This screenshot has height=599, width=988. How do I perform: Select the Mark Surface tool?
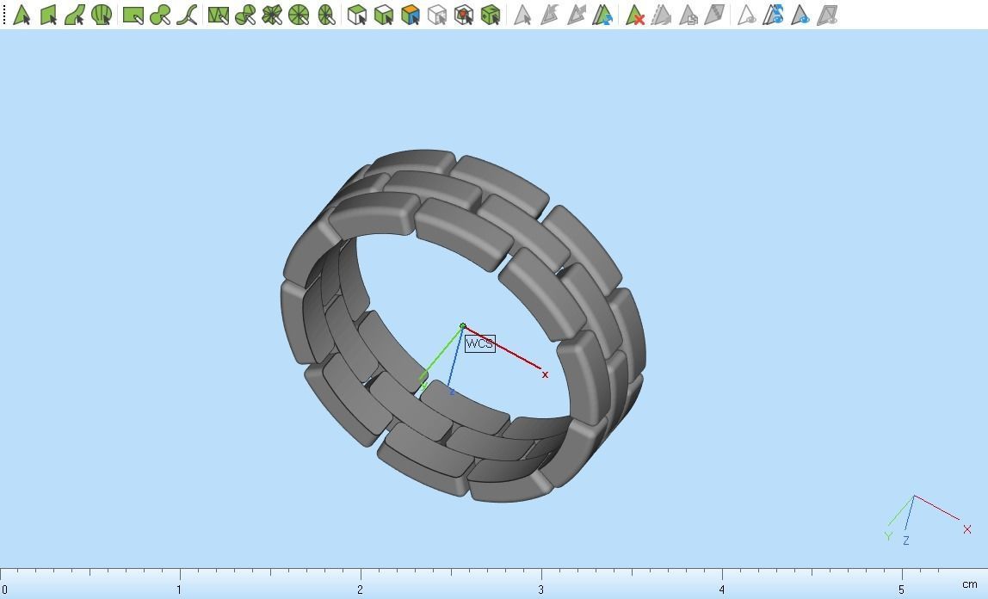[74, 15]
